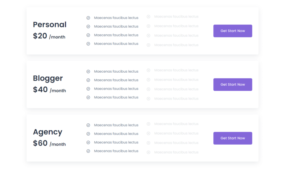Click the last greyed-out X icon in the Blogger plan

tap(148, 99)
